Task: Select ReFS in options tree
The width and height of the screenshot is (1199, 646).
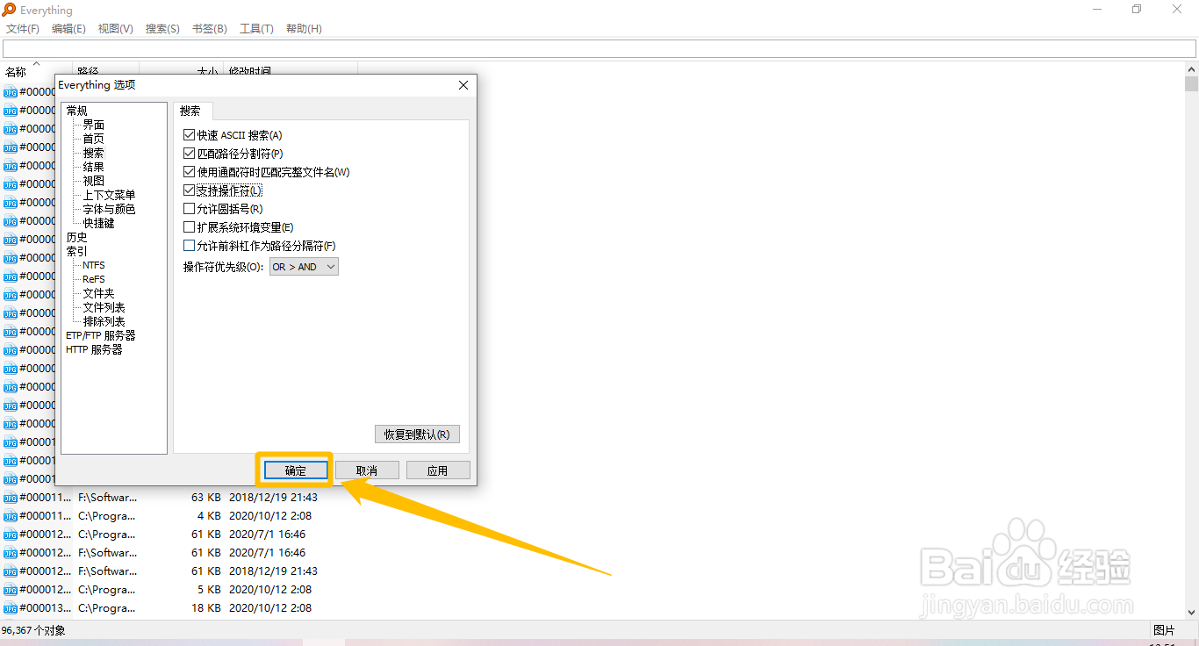Action: (94, 279)
